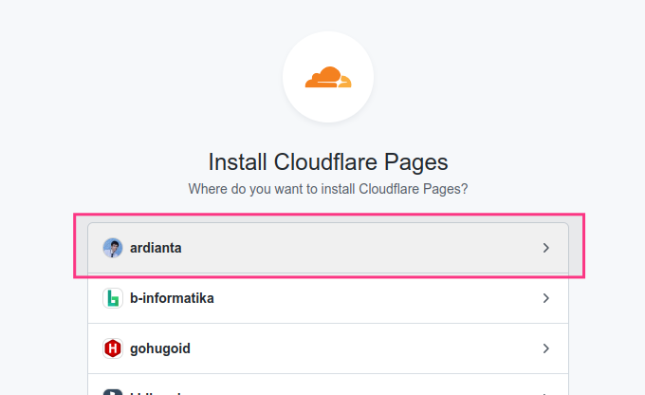Select the b-informatika organization name
645x395 pixels.
172,298
